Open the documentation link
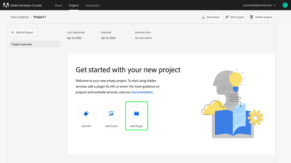 point(142,92)
